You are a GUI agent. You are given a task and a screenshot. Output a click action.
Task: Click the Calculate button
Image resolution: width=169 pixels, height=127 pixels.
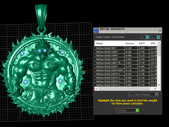pyautogui.click(x=127, y=110)
